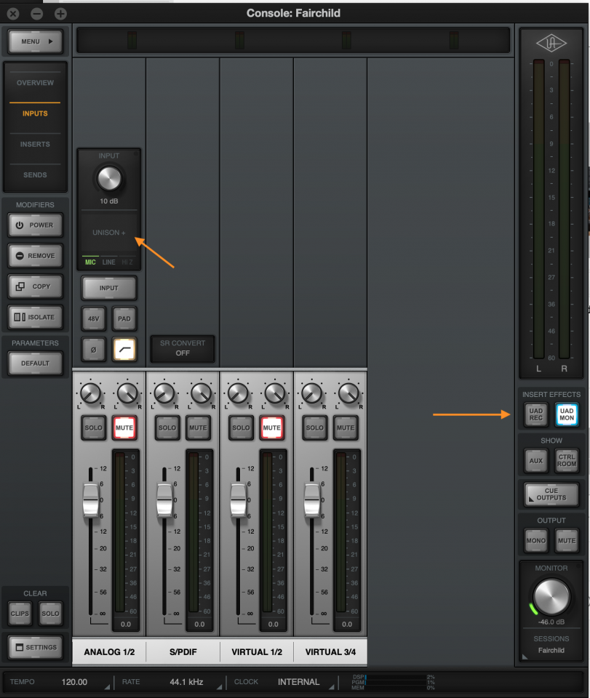Solo the VIRTUAL 3/4 channel
Screen dimensions: 590x698
pyautogui.click(x=315, y=428)
